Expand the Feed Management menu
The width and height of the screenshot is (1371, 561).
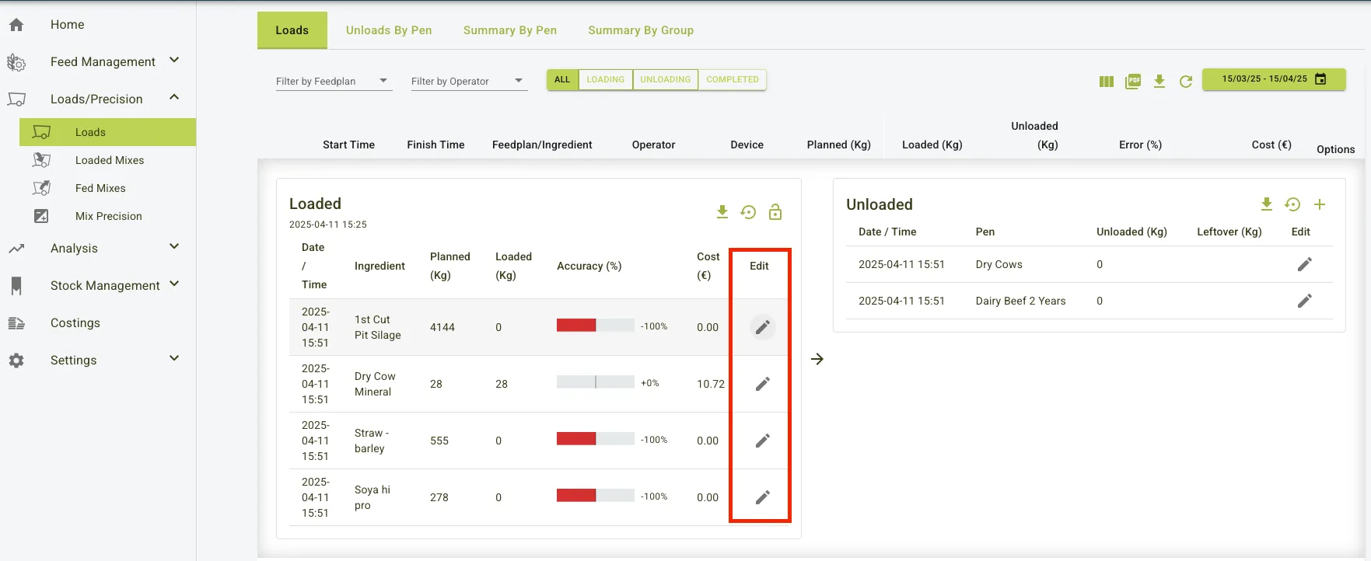click(103, 61)
